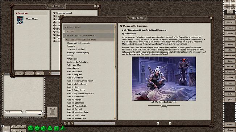Open the Tables sidebar panel

point(230,34)
